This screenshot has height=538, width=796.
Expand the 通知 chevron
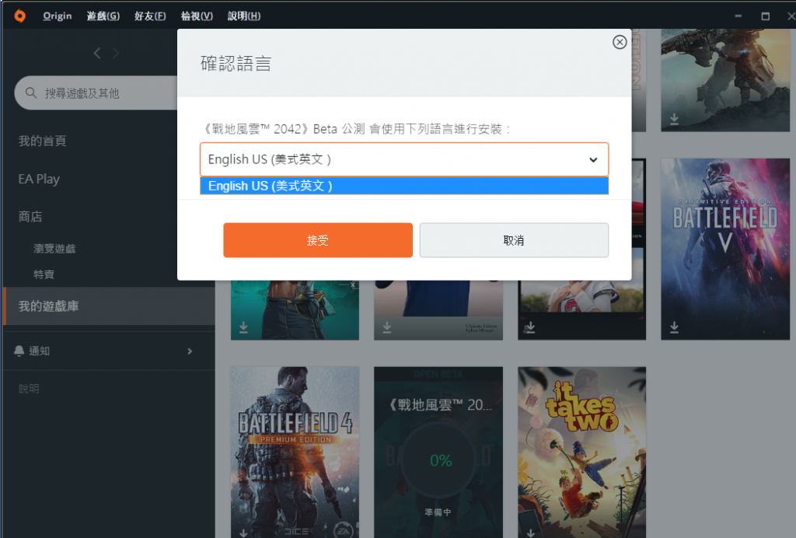pyautogui.click(x=190, y=351)
